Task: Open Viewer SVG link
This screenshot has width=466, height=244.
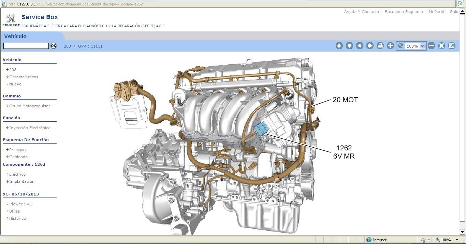Action: coord(21,204)
